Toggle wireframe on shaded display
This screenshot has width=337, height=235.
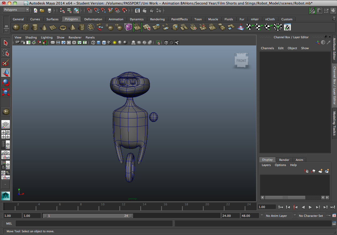click(x=104, y=43)
